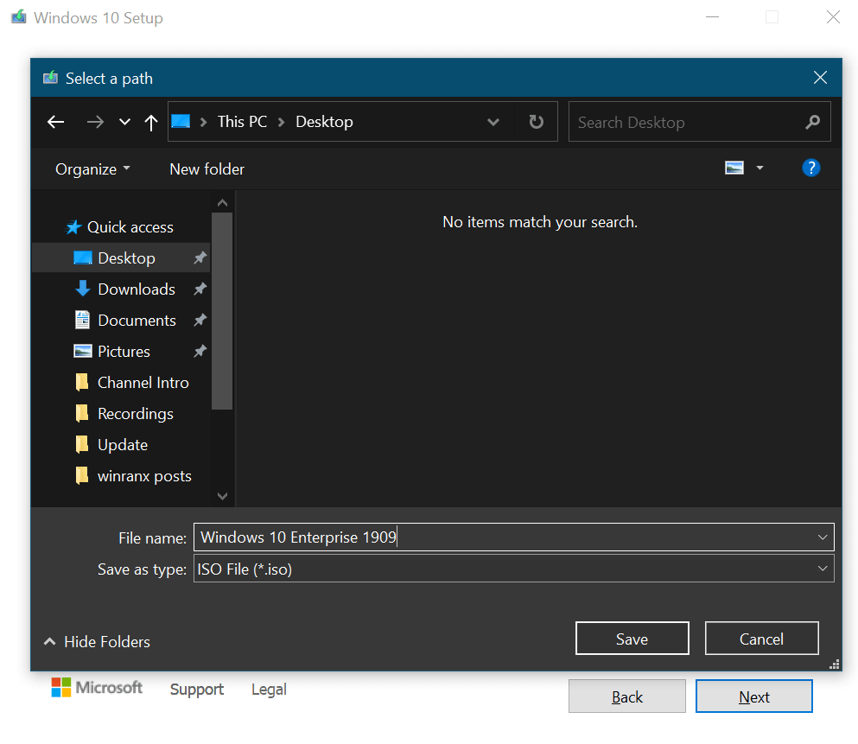The image size is (858, 744).
Task: Click Save to save the ISO
Action: [x=632, y=639]
